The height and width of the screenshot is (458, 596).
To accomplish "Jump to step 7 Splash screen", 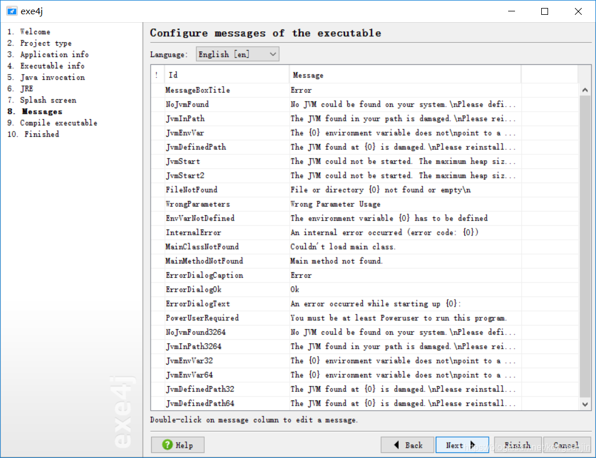I will 42,100.
